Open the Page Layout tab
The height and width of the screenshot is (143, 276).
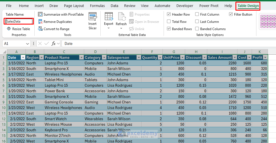[74, 6]
